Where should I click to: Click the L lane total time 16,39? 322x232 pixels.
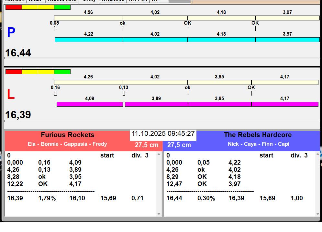pyautogui.click(x=18, y=115)
